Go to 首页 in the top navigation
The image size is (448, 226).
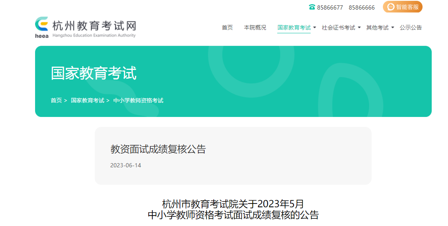point(227,27)
